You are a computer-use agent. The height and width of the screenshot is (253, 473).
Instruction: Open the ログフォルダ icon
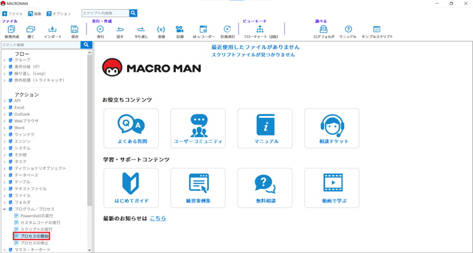click(324, 29)
